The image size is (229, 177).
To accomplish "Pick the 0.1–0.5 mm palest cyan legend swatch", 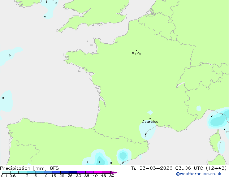I will pyautogui.click(x=6, y=172).
